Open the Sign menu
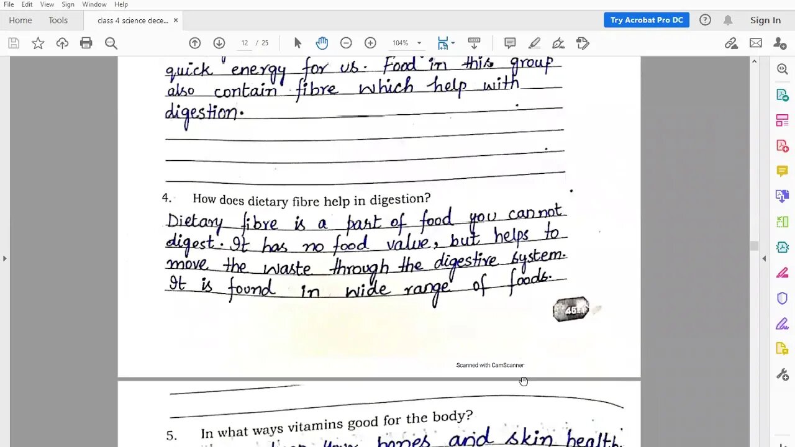 [x=68, y=4]
